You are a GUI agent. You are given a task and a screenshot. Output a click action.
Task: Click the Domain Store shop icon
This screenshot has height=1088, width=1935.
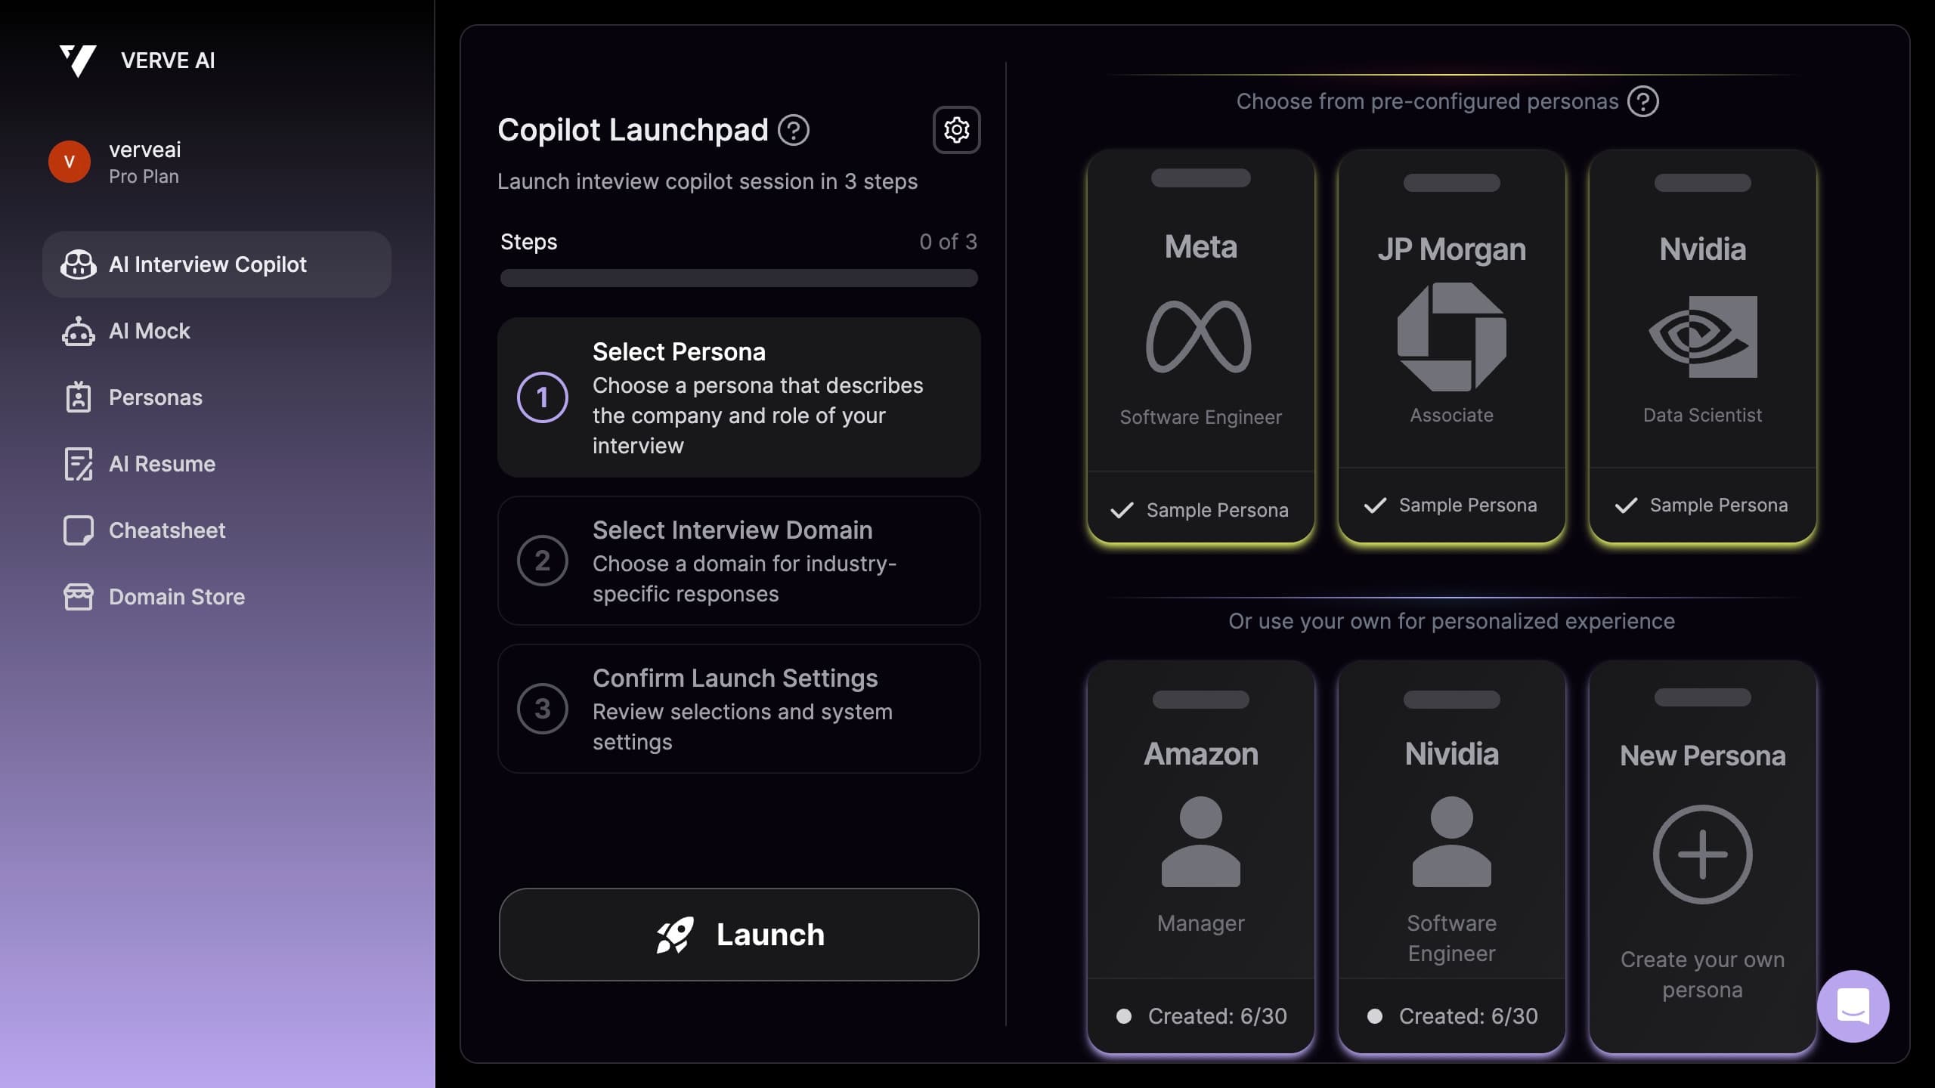(x=79, y=597)
